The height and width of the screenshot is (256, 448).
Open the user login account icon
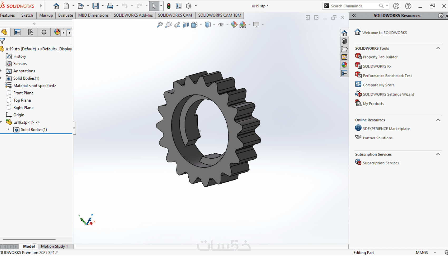[x=396, y=6]
